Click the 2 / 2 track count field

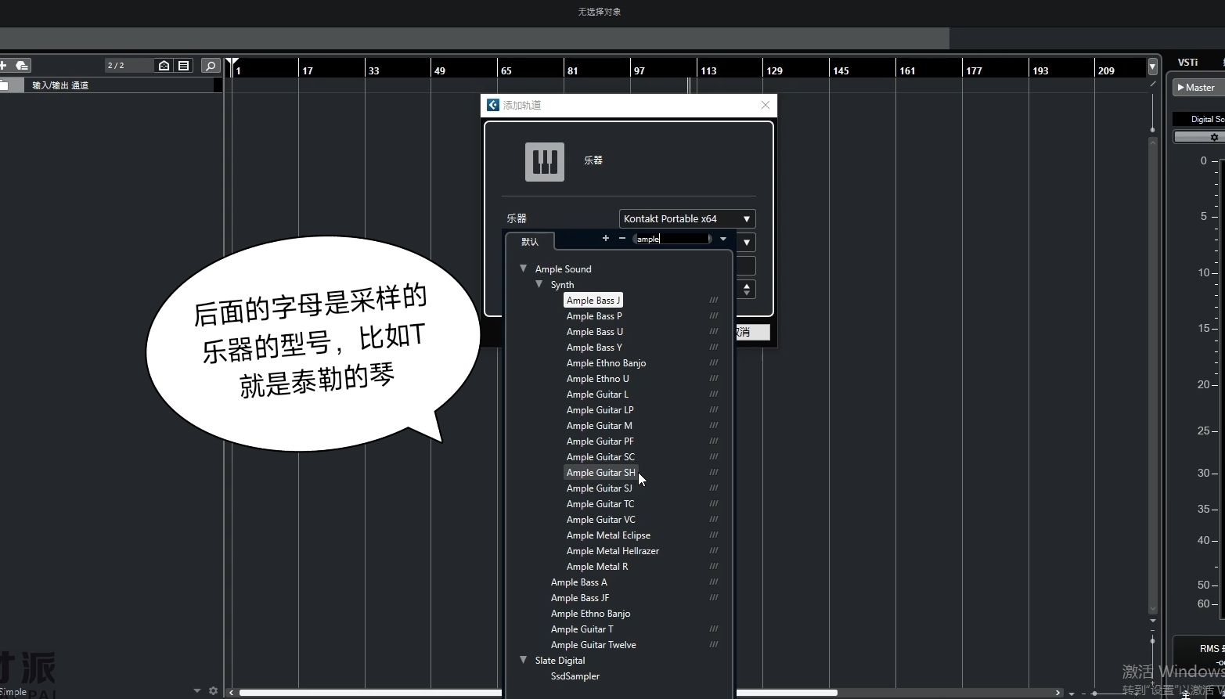(x=129, y=66)
